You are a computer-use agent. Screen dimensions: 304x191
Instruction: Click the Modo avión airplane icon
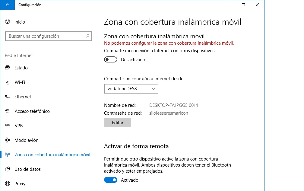click(8, 140)
